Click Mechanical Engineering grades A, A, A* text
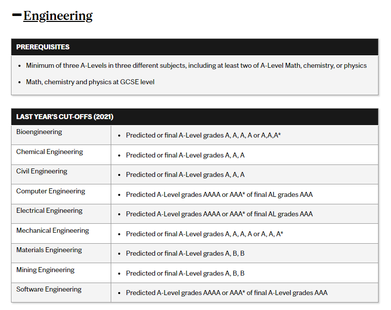 tap(272, 234)
